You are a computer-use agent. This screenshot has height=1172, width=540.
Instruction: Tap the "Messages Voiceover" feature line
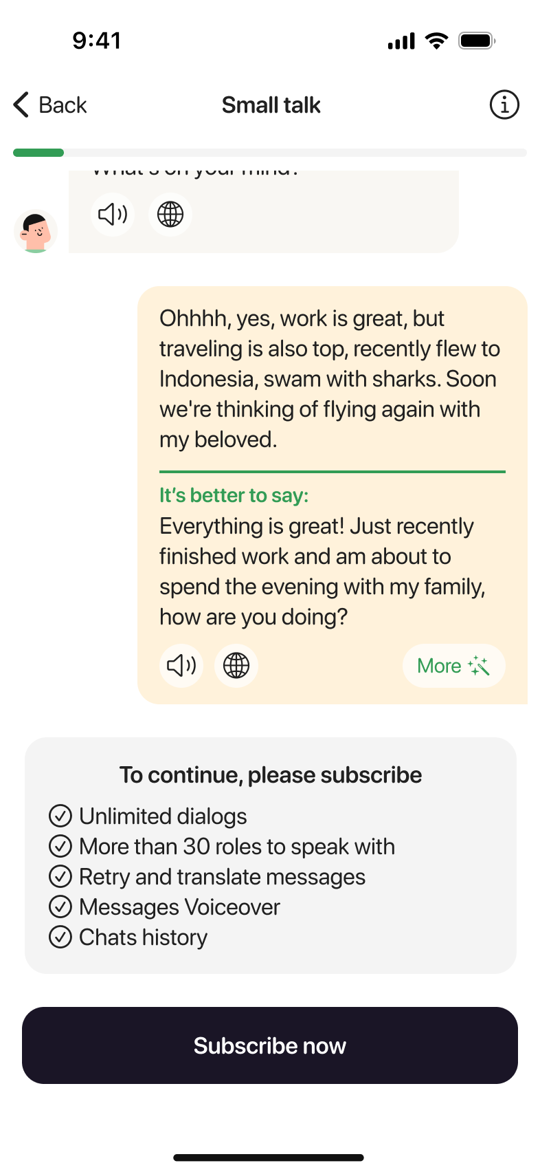179,907
